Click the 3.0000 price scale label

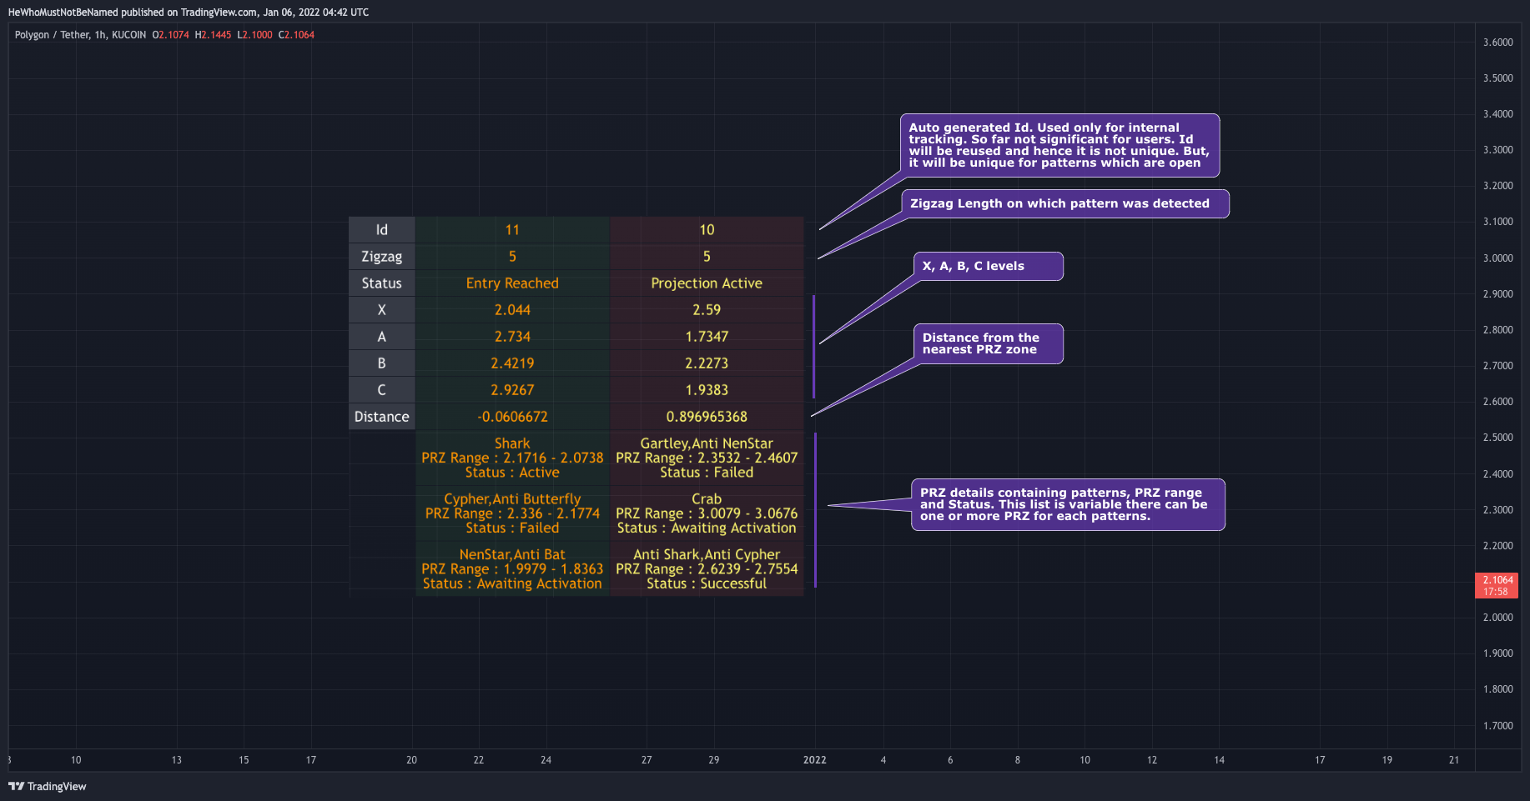pos(1497,258)
